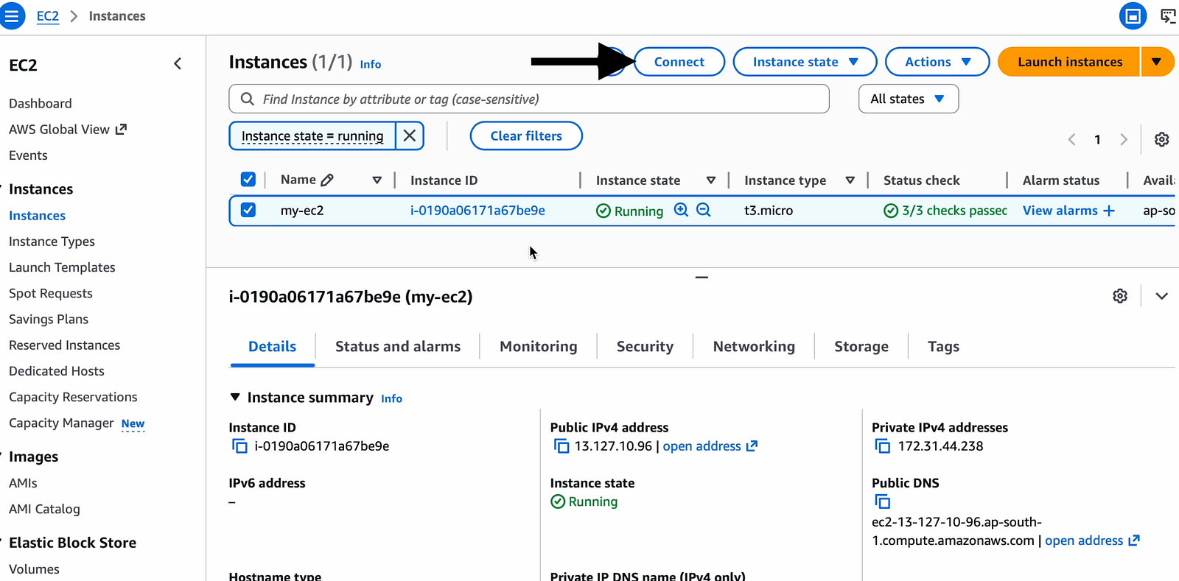
Task: Click the zoom-in magnifier next to Running
Action: (x=681, y=210)
